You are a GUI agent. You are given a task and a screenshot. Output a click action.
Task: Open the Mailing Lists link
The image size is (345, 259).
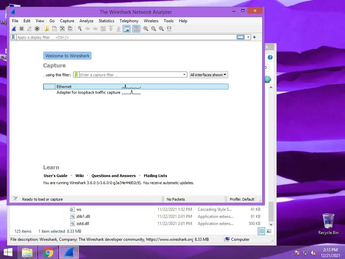[155, 175]
